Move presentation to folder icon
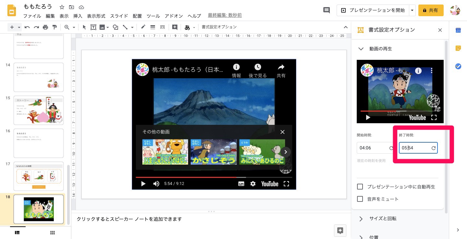Screen dimensions: 467x239 click(x=71, y=7)
